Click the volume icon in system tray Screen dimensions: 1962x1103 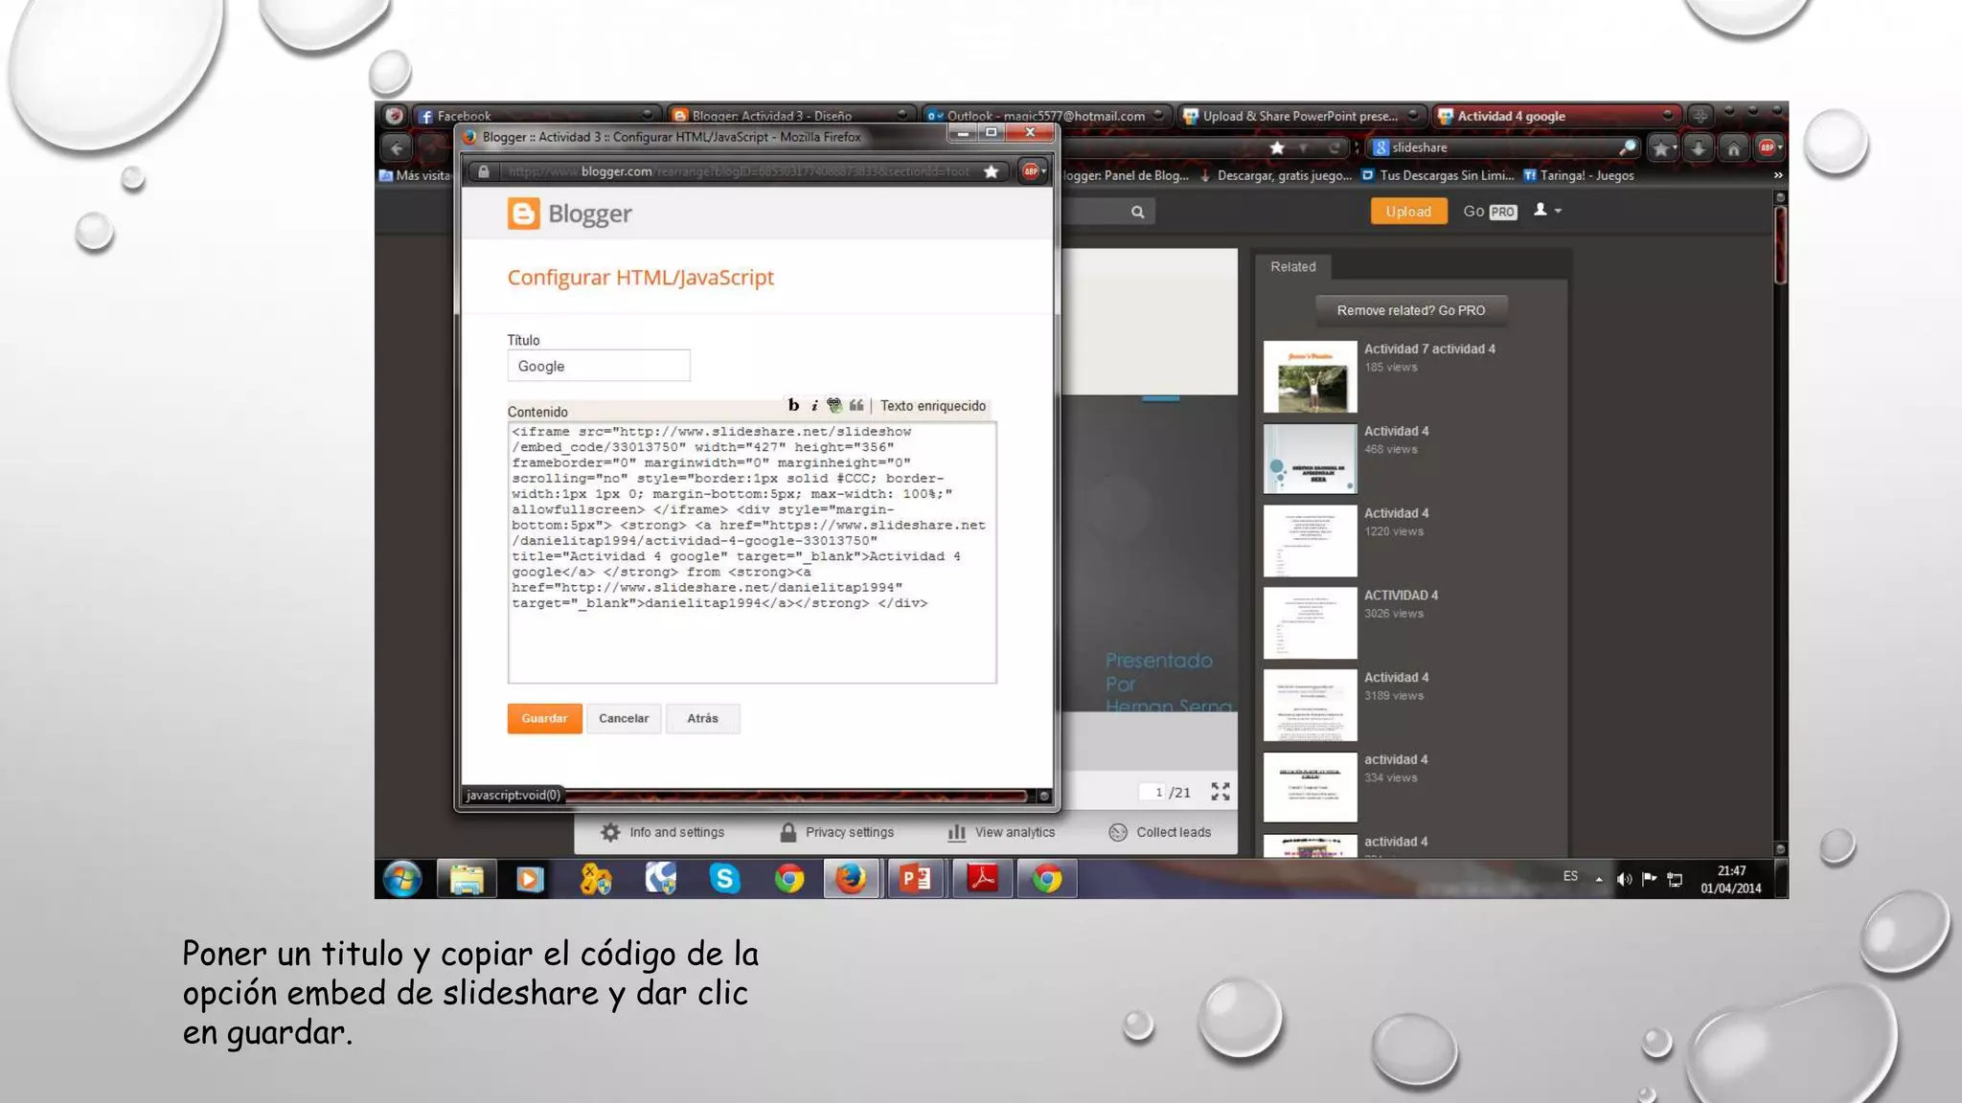point(1624,879)
